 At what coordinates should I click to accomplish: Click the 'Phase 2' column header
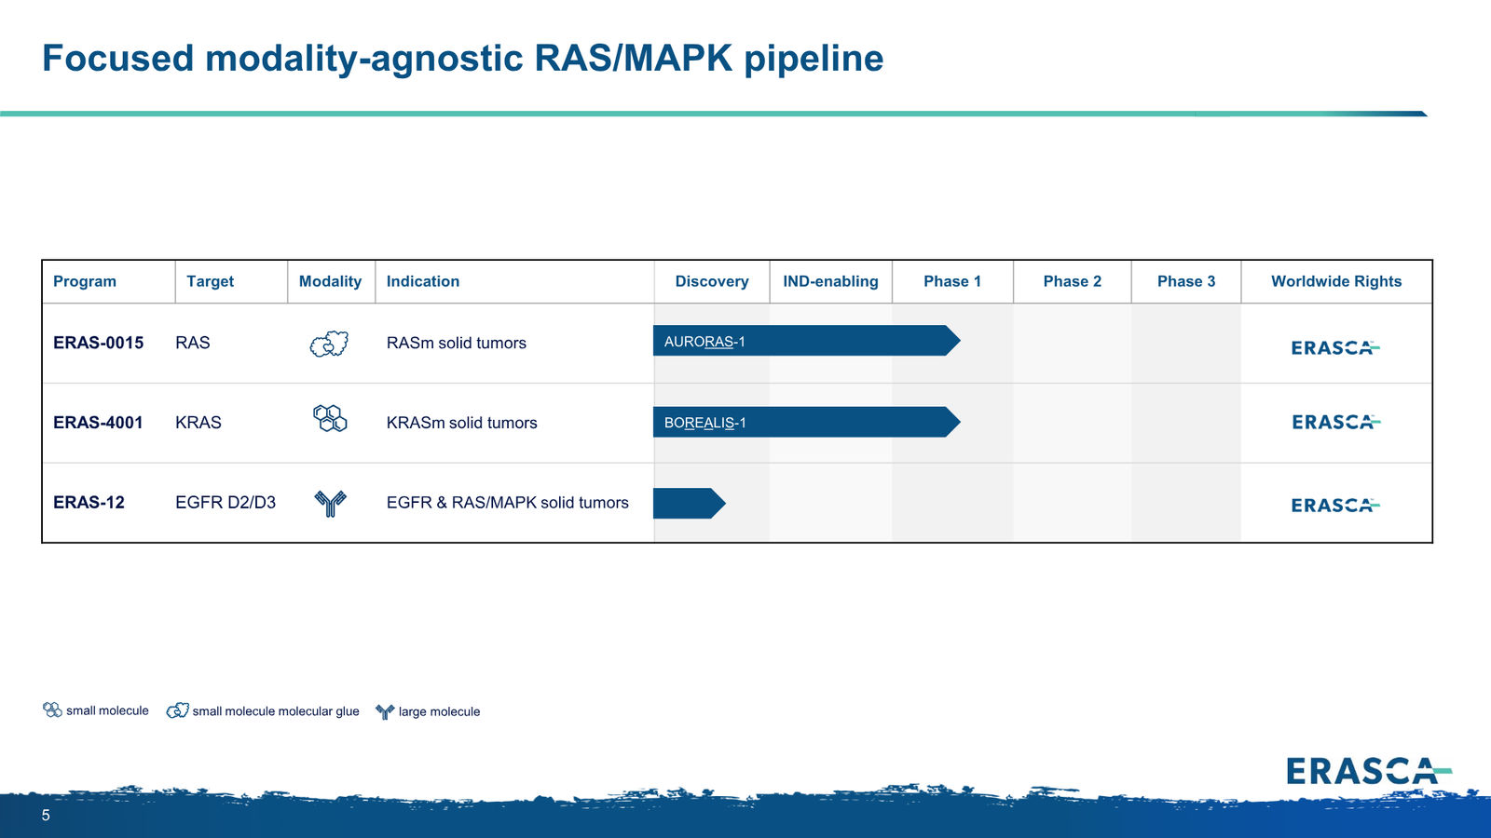pos(1073,281)
